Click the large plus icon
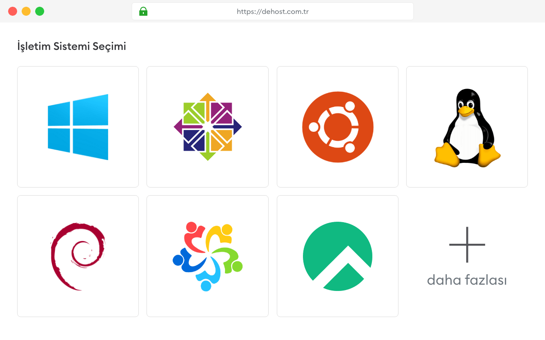 click(x=467, y=245)
